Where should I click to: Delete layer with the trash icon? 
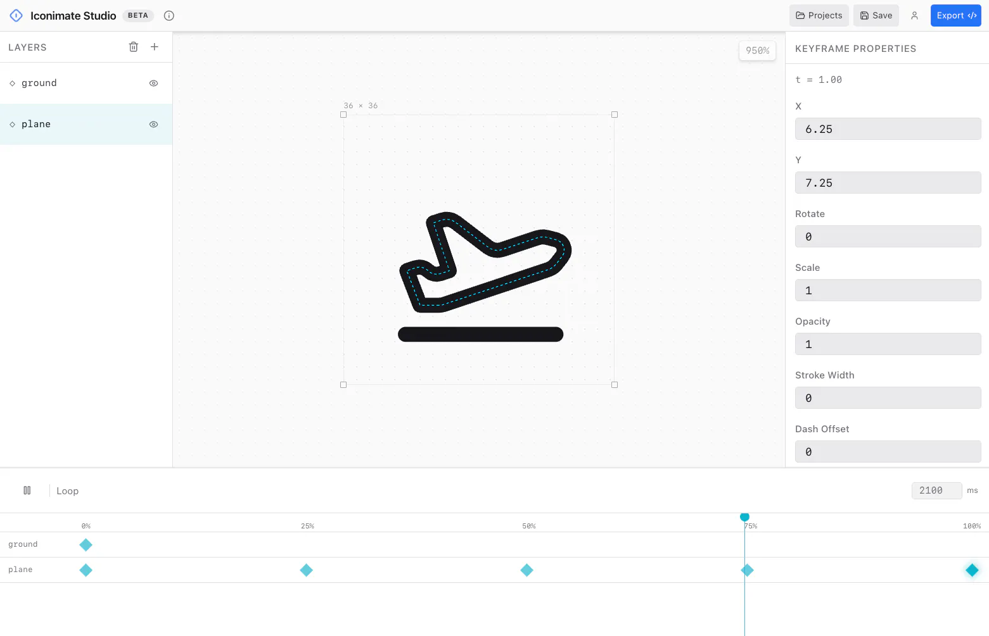[134, 47]
